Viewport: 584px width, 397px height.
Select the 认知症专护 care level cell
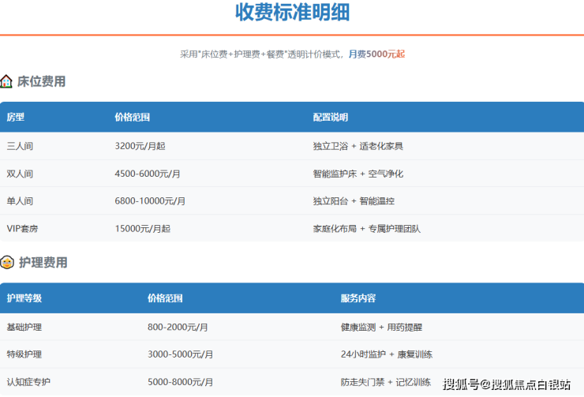(28, 382)
